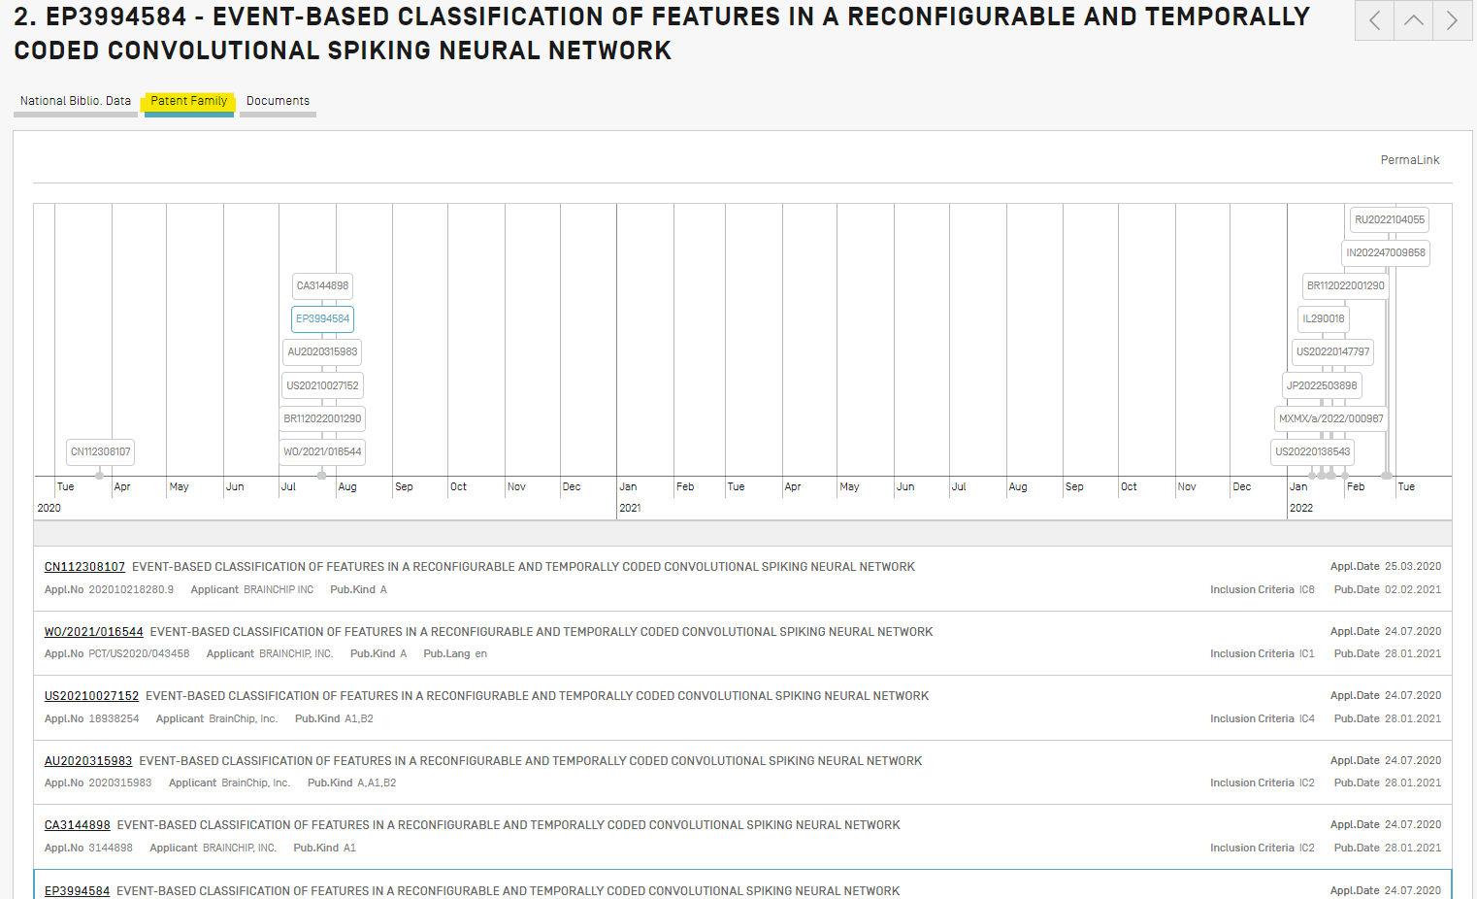Open CA3144898 patent link
The width and height of the screenshot is (1477, 899).
click(78, 825)
